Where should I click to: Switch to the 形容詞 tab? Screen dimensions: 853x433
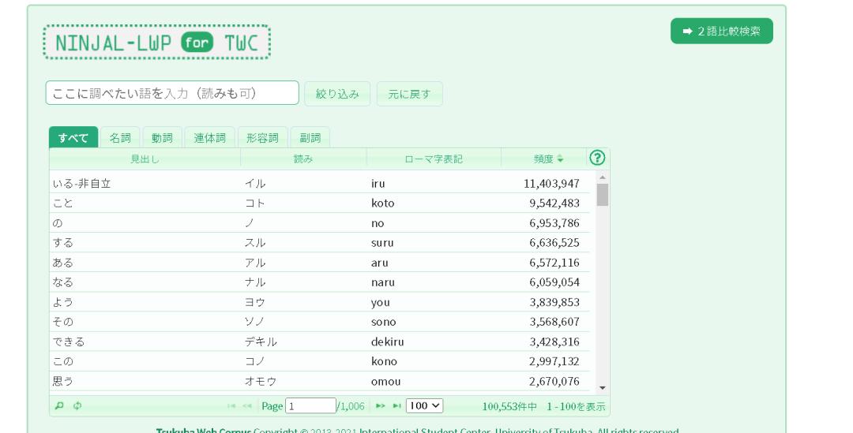(x=262, y=137)
